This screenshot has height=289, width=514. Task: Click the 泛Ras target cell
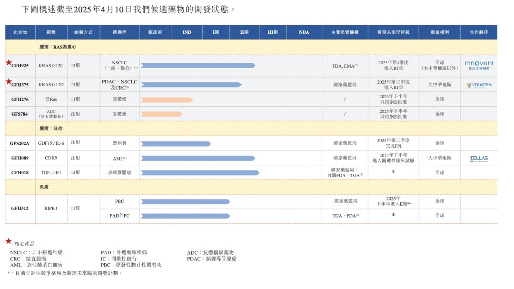pos(51,100)
